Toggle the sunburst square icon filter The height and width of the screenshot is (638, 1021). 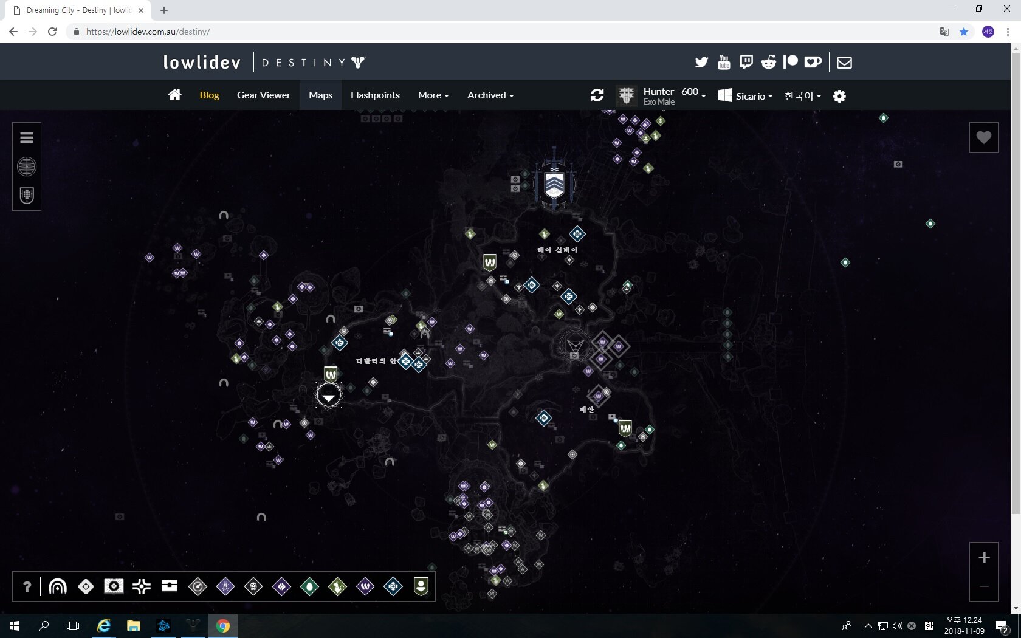tap(114, 586)
